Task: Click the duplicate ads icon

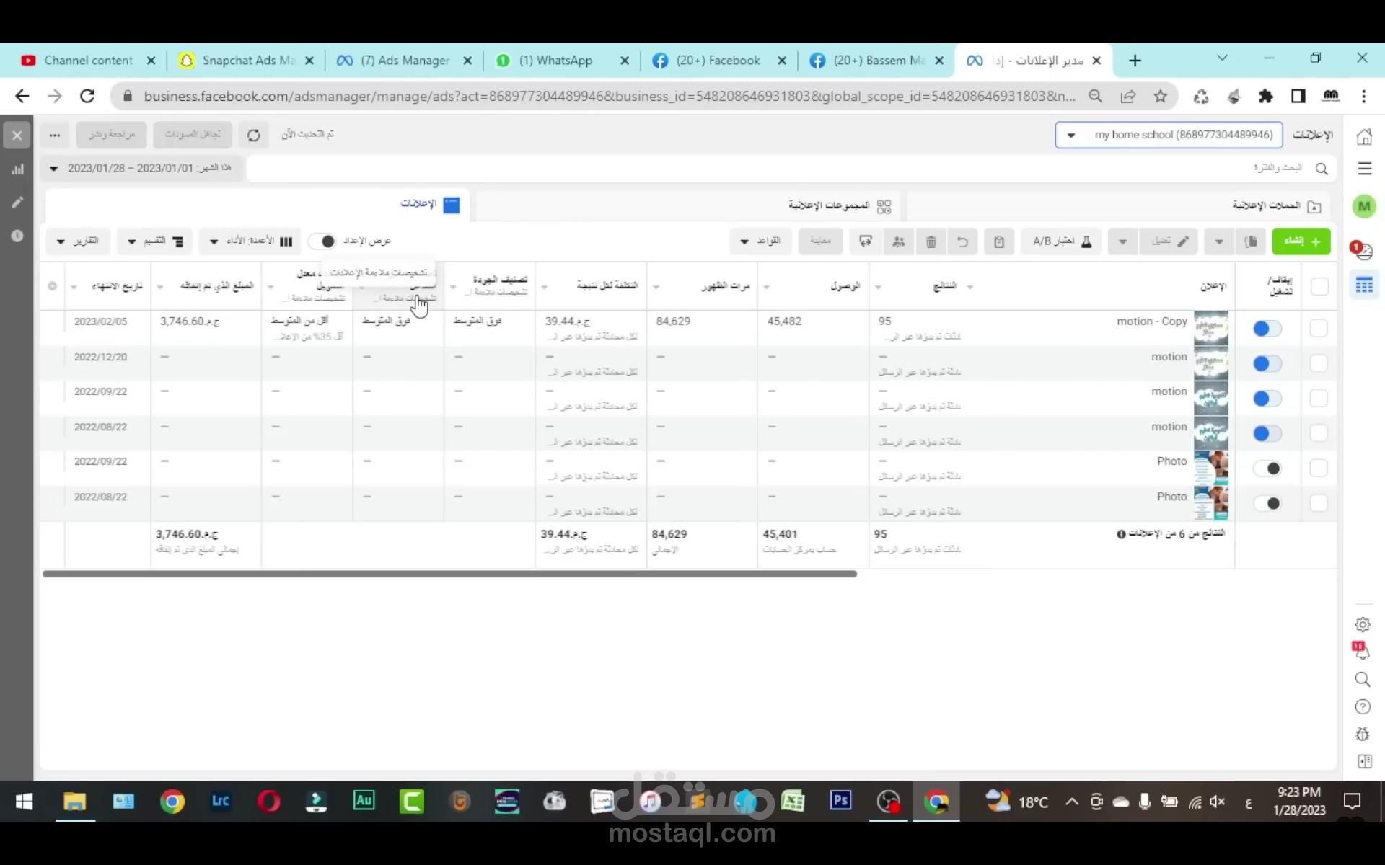Action: 1251,241
